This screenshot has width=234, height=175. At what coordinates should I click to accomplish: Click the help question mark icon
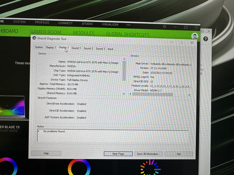click(205, 39)
